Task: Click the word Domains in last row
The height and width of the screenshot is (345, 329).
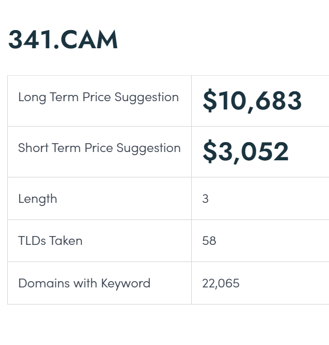Action: [44, 283]
